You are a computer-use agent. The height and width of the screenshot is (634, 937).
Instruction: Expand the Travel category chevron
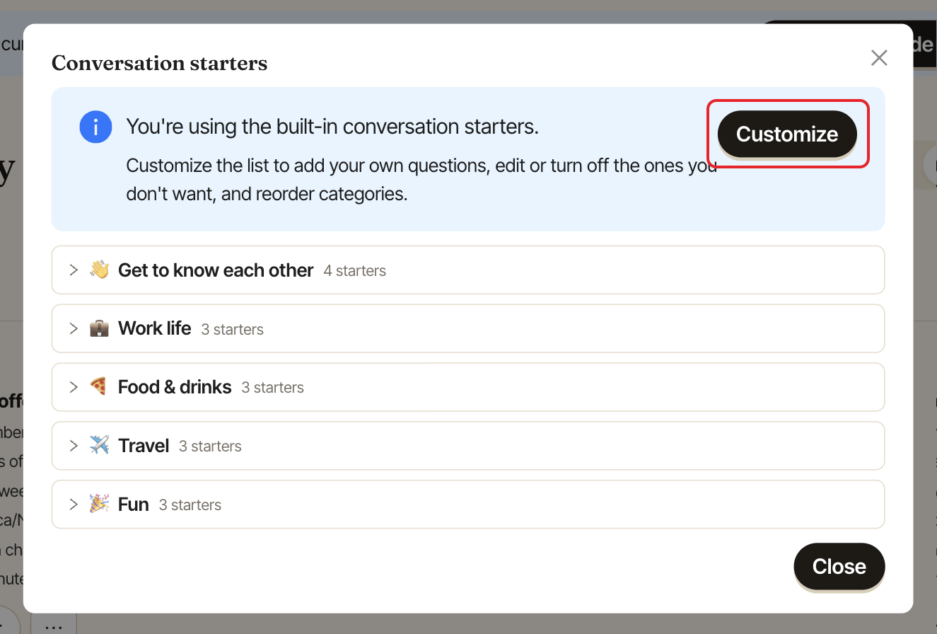point(73,446)
